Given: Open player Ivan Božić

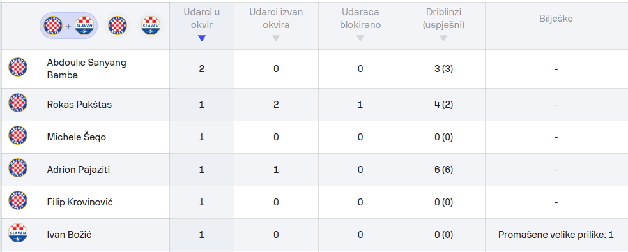Looking at the screenshot, I should [69, 235].
